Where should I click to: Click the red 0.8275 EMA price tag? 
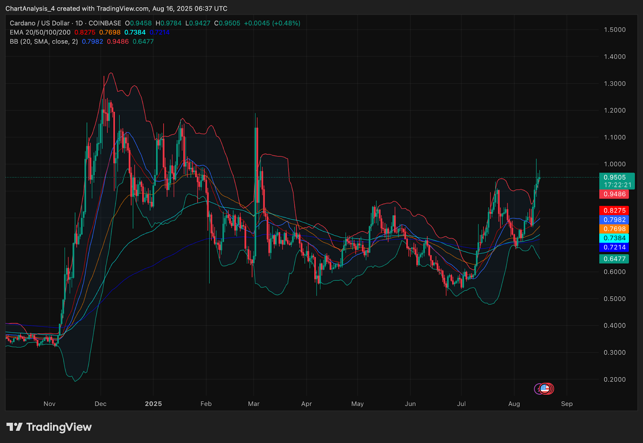[614, 211]
